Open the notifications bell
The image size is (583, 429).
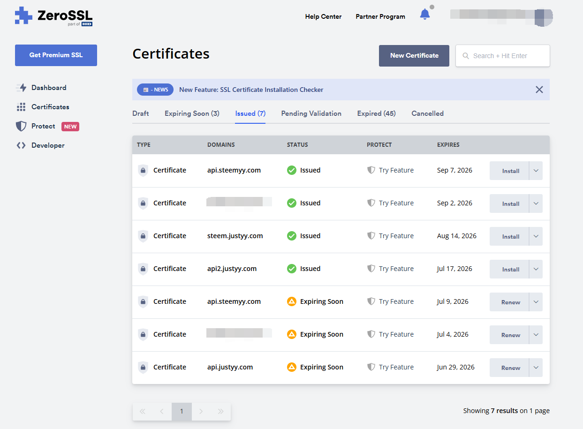425,15
